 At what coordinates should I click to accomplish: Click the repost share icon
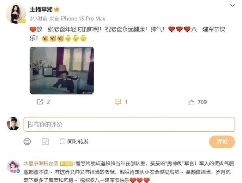(x=40, y=102)
